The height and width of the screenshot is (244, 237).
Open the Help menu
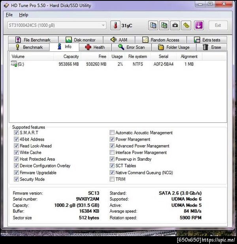coord(24,15)
